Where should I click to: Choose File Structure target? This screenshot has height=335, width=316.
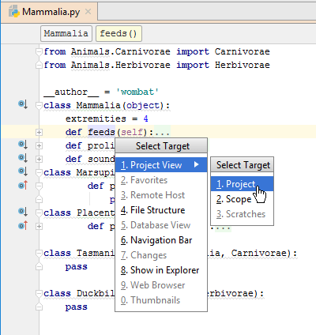point(161,210)
